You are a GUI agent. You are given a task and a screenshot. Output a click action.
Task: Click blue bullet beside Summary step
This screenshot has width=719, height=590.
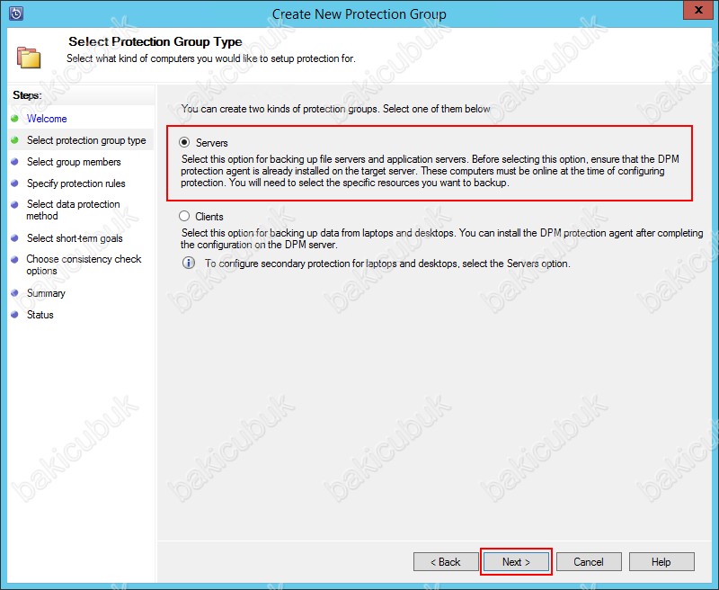tap(14, 292)
